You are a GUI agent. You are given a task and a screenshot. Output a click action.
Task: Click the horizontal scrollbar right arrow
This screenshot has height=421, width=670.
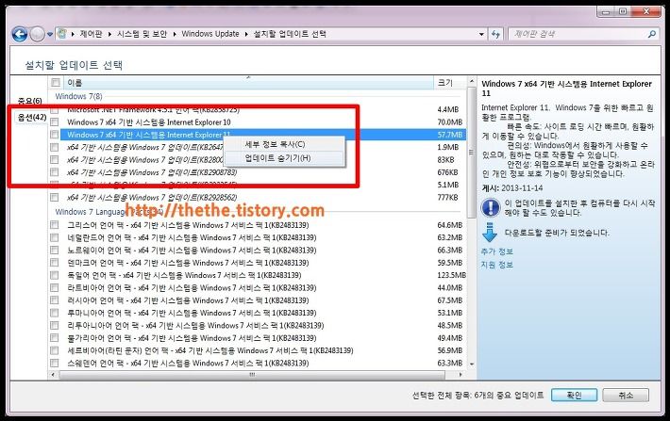click(461, 375)
